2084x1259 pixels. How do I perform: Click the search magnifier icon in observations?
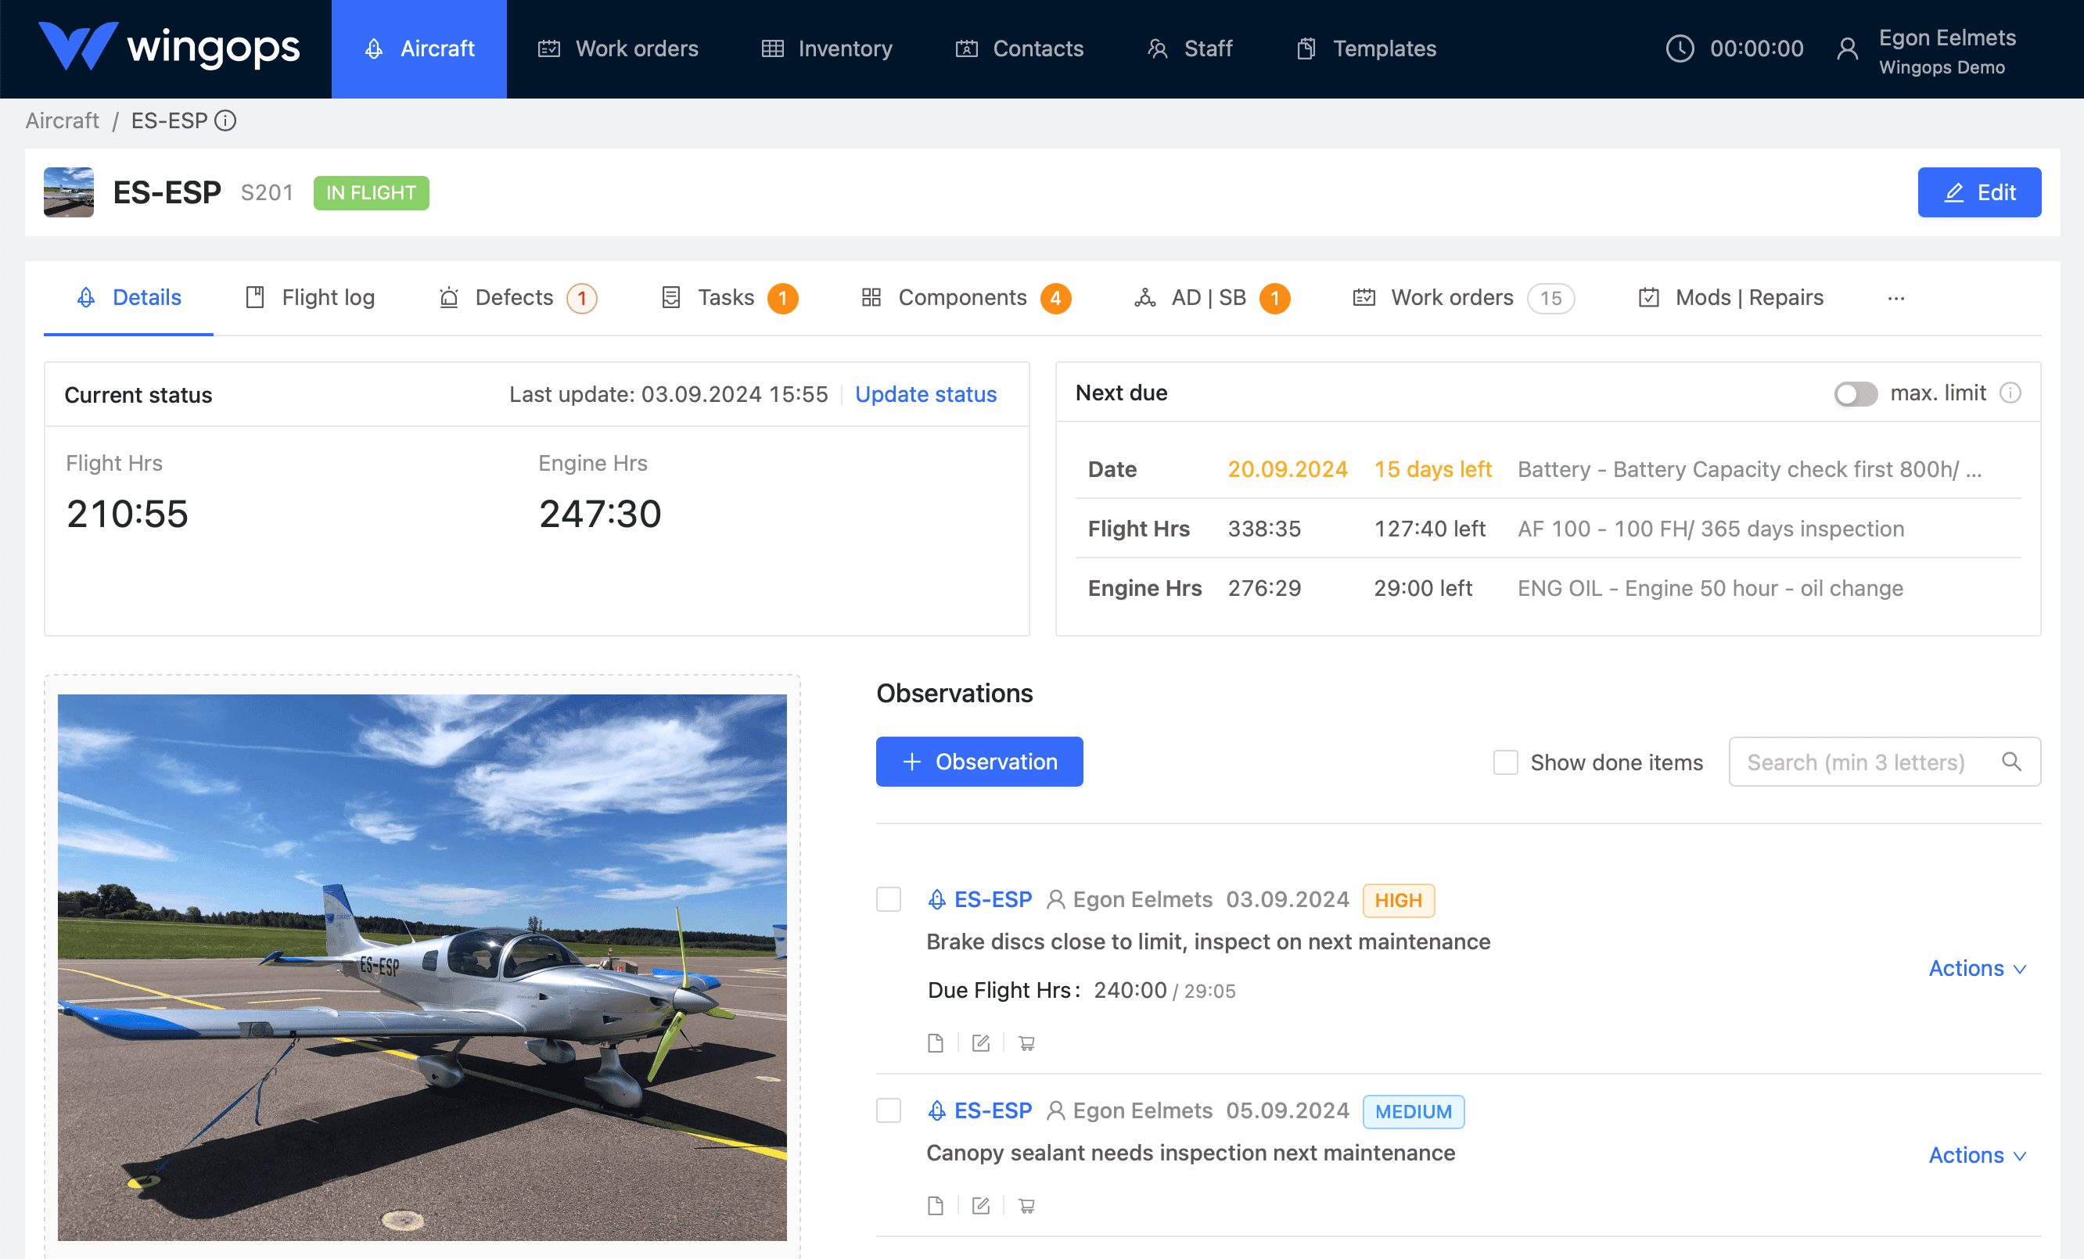click(2011, 762)
